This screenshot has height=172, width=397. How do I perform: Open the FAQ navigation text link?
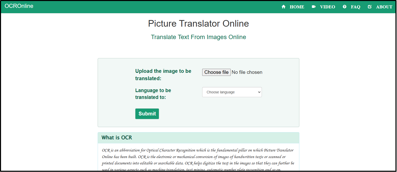(x=355, y=7)
